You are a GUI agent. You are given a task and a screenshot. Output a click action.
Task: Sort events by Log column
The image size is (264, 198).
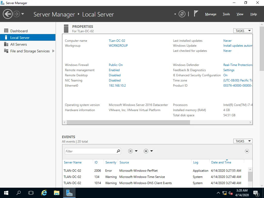click(195, 162)
